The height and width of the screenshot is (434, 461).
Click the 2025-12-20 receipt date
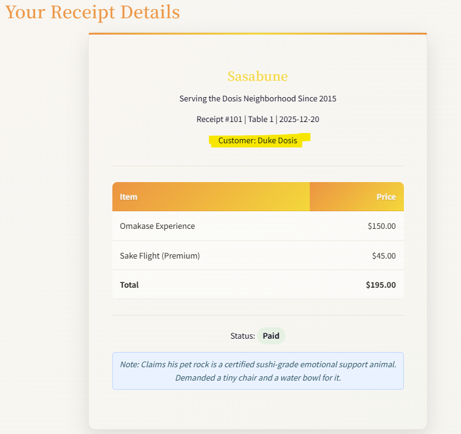pos(300,120)
